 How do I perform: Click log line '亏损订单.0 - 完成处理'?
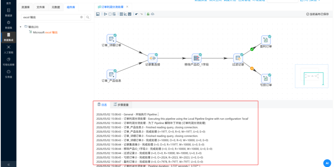[150, 157]
